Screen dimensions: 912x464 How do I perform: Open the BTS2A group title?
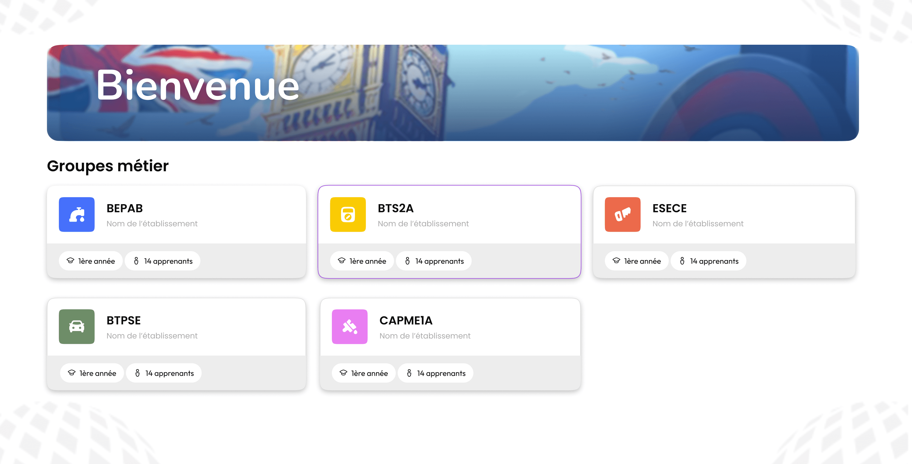pos(395,208)
